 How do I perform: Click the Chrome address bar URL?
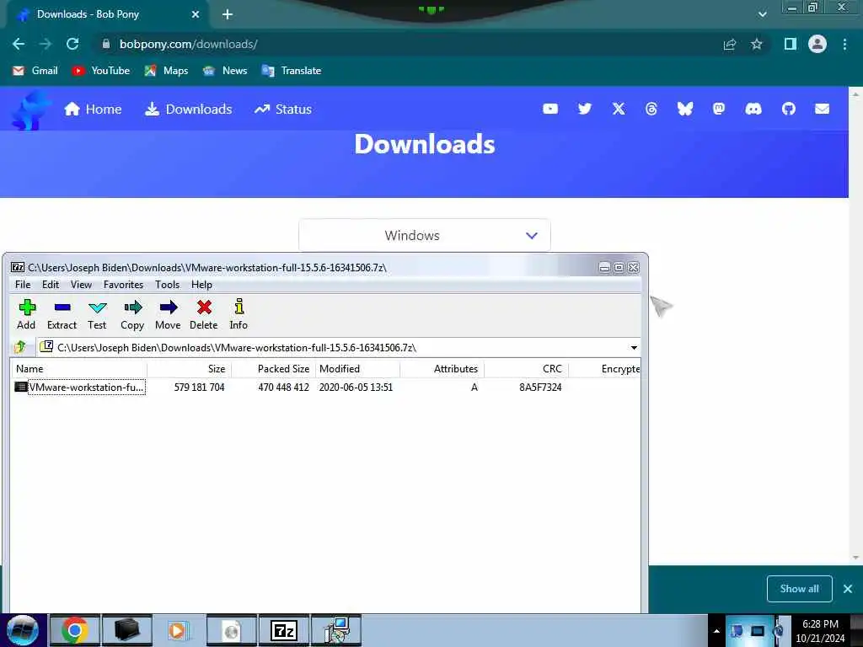click(188, 44)
